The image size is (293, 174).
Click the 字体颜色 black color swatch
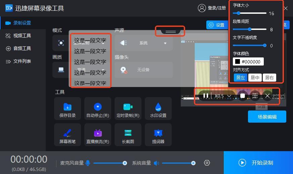point(238,61)
